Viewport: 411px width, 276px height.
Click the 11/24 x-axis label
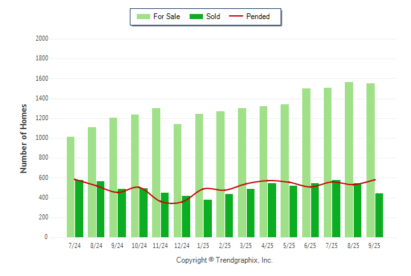pyautogui.click(x=160, y=245)
